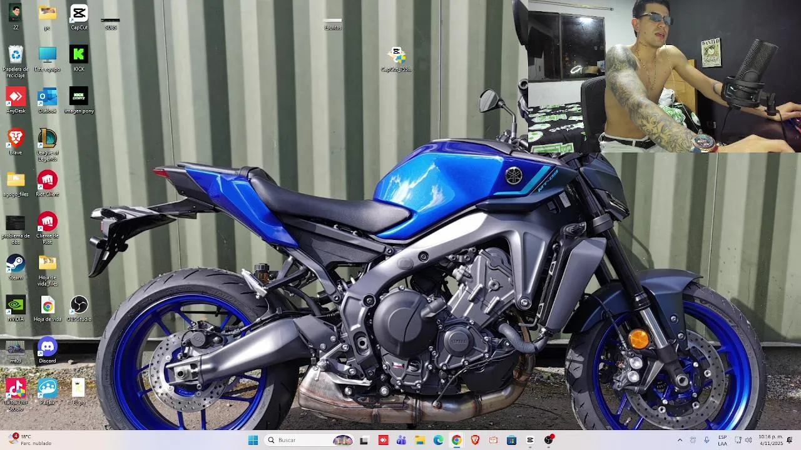
Task: Open File Explorer from the taskbar
Action: (420, 440)
